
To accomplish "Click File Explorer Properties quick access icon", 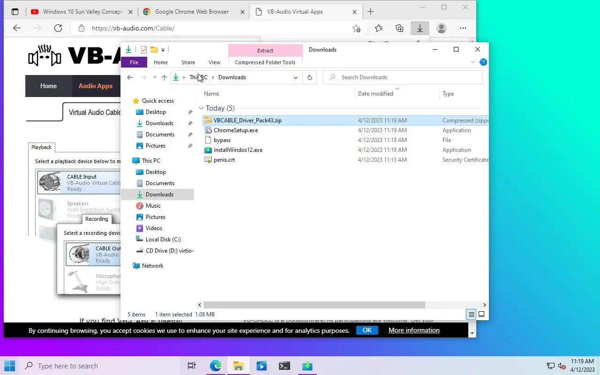I will click(144, 50).
